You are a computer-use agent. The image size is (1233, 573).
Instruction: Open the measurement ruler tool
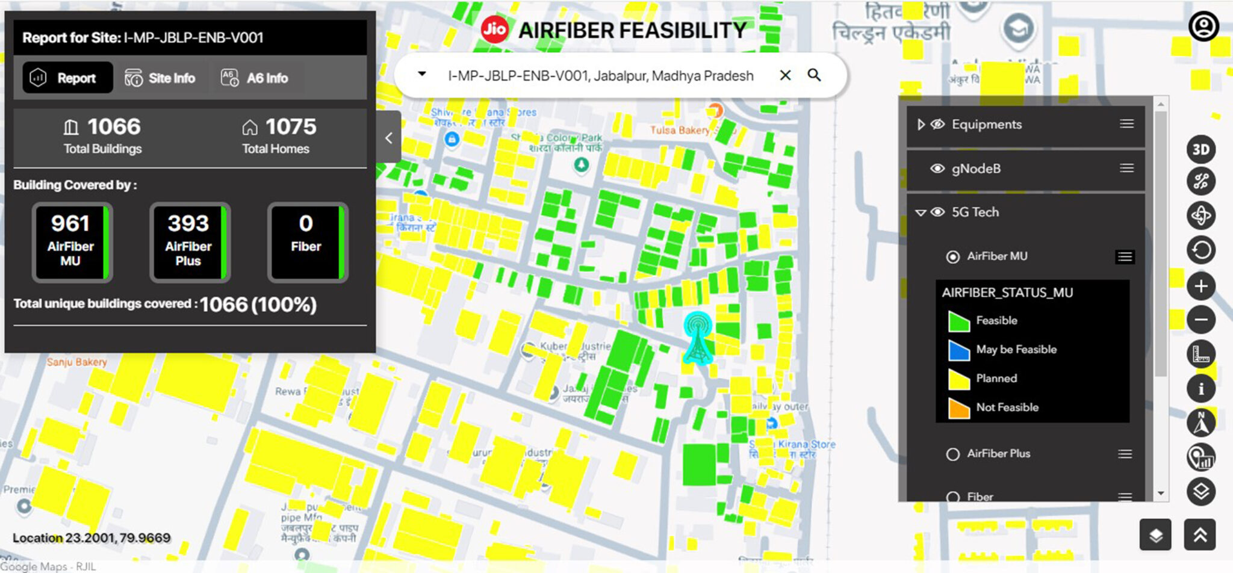click(x=1200, y=355)
